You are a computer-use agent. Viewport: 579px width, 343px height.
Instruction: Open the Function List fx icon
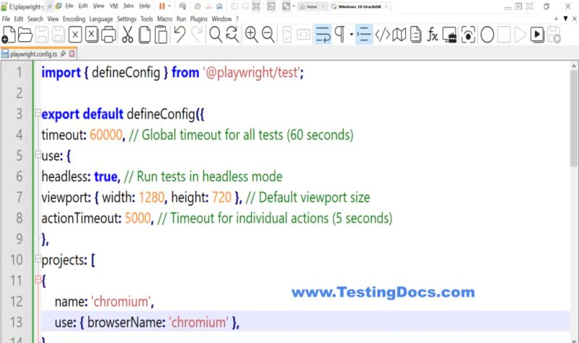432,35
